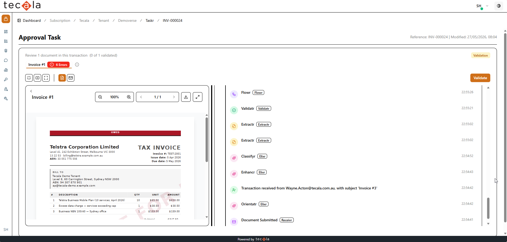Image resolution: width=507 pixels, height=242 pixels.
Task: Toggle sidebar panel icon beside Dashboard
Action: pos(19,20)
